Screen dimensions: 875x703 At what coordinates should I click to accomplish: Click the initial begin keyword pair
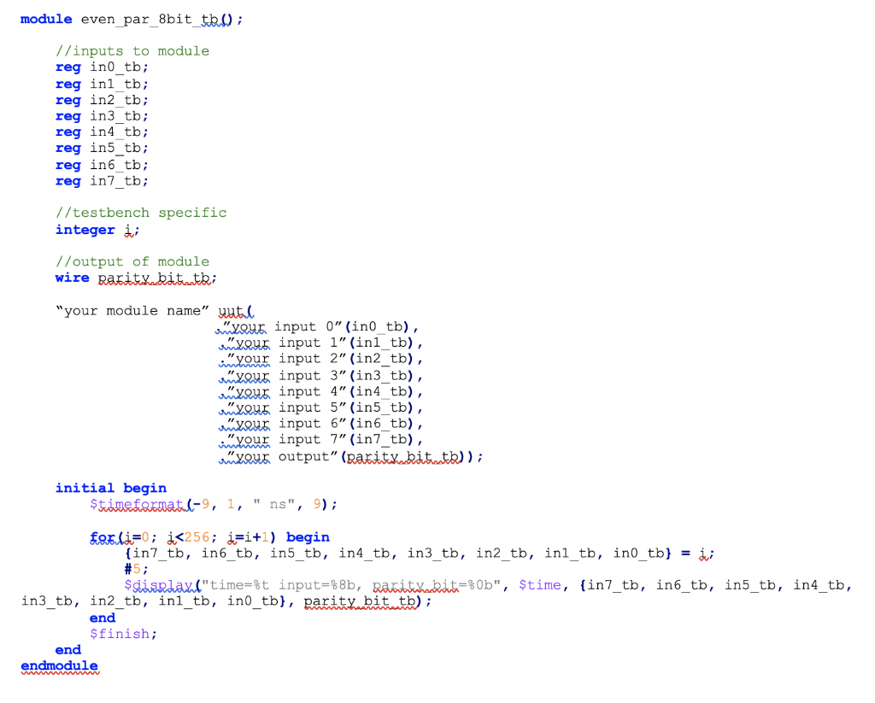coord(110,487)
